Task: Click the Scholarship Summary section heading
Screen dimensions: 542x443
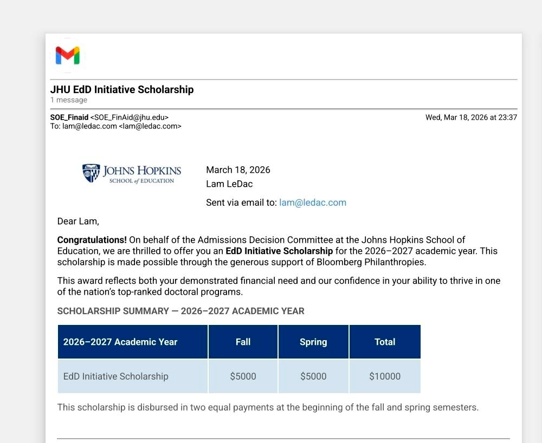Action: tap(180, 311)
